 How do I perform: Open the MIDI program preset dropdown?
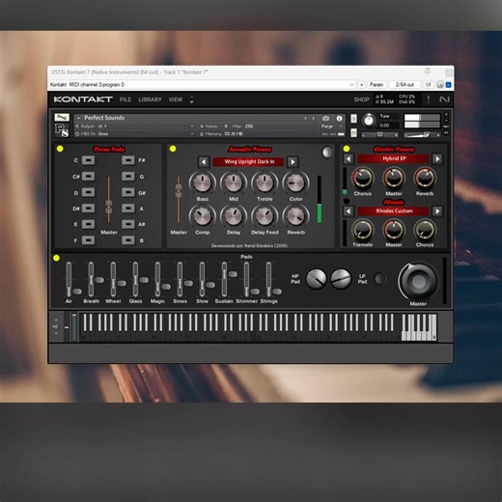[x=351, y=85]
